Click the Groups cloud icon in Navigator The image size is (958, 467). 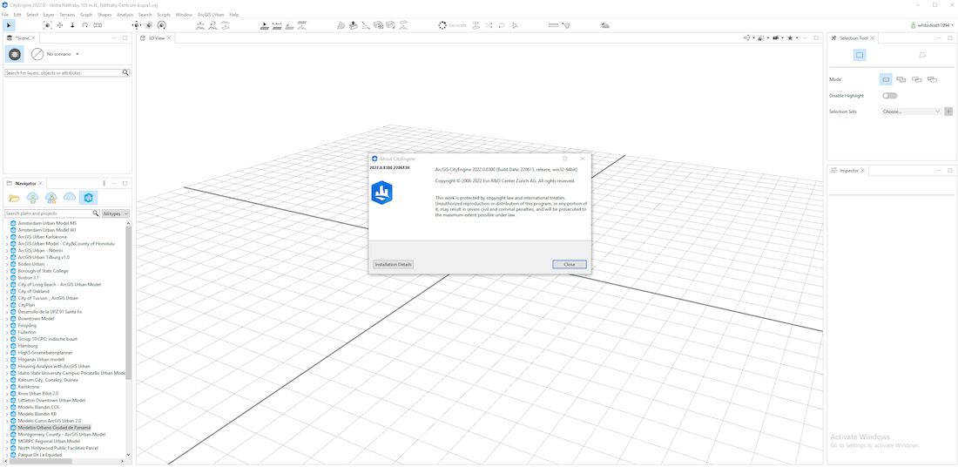(x=51, y=197)
